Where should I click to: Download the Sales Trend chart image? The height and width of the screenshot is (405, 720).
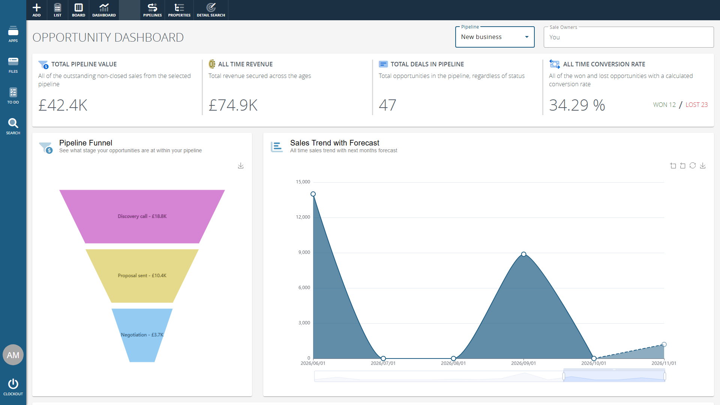point(703,166)
